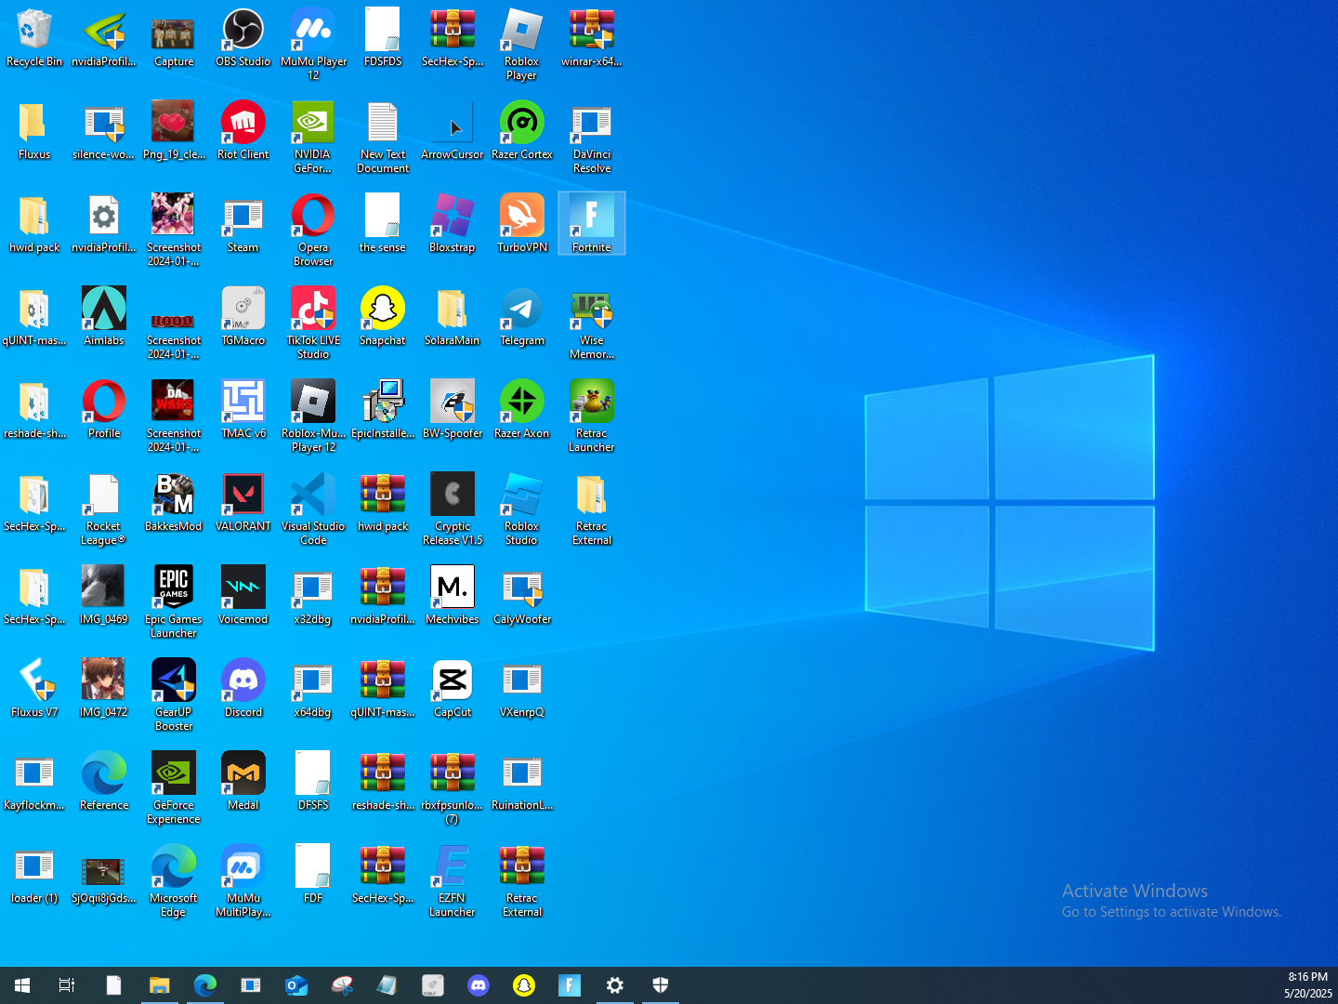1338x1004 pixels.
Task: Click the Steam shortcut on desktop
Action: 243,217
